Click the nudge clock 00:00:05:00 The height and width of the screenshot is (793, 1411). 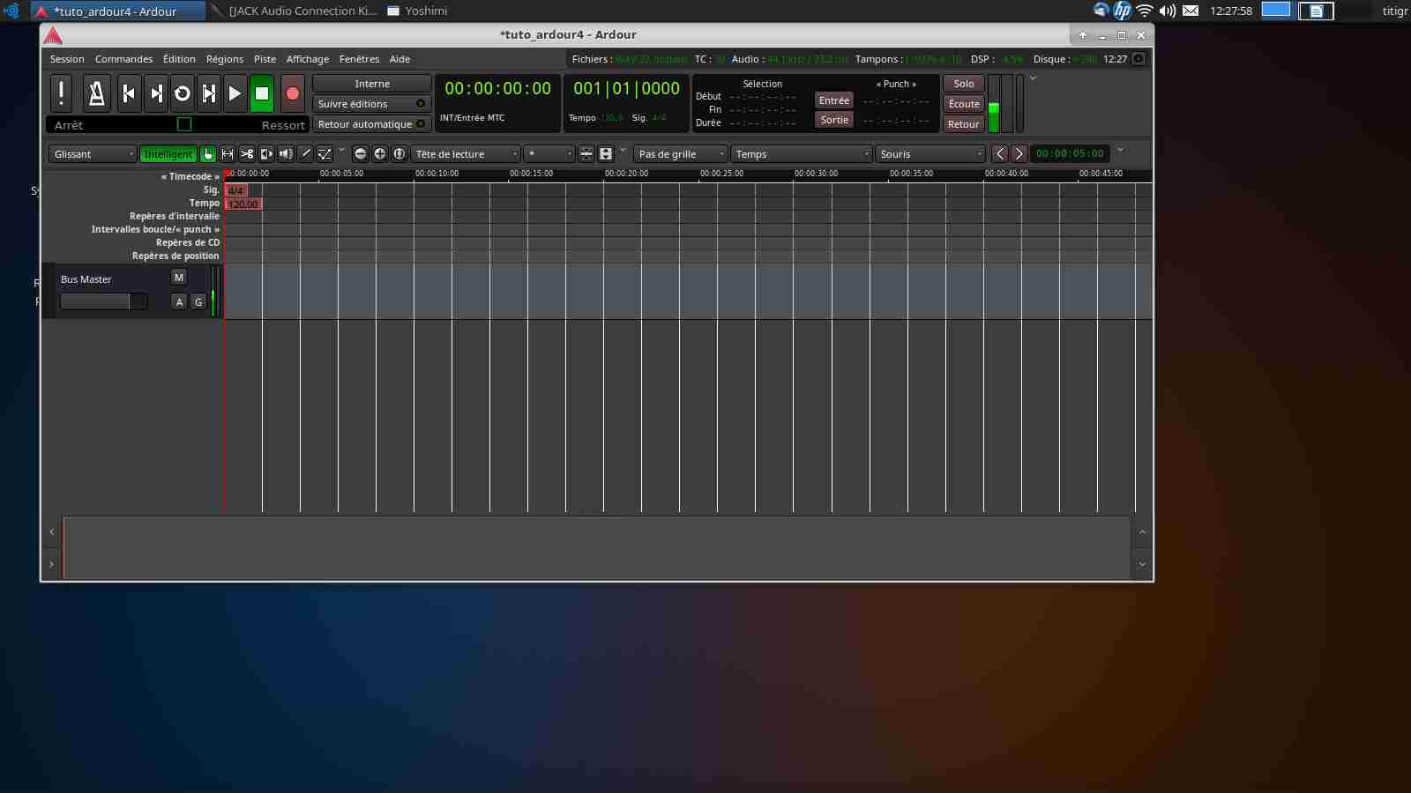1070,153
